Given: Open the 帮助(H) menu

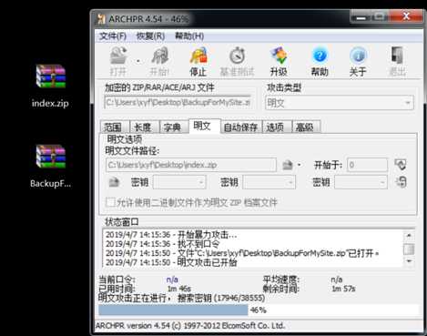Looking at the screenshot, I should tap(189, 36).
